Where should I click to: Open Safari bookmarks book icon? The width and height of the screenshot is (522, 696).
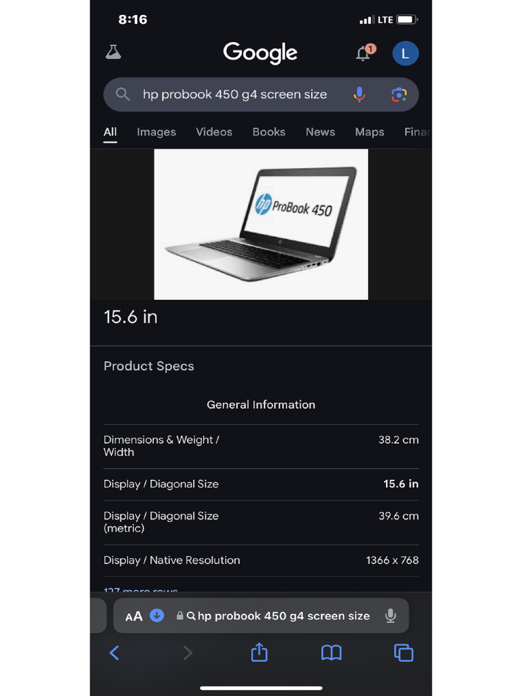point(331,652)
